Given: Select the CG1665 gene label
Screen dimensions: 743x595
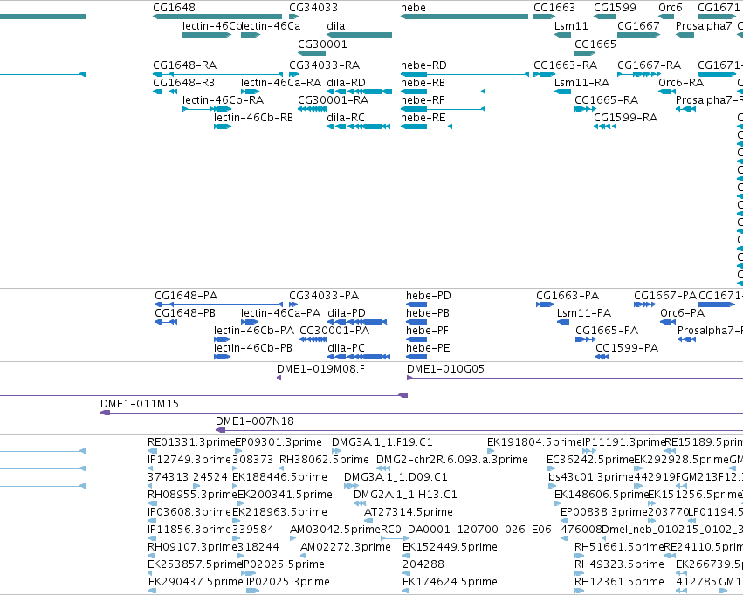Looking at the screenshot, I should [x=595, y=44].
